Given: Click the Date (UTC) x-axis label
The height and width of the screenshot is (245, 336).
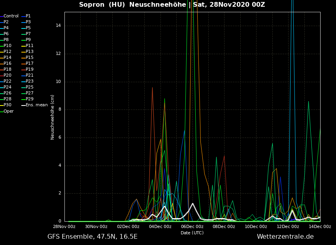Looking at the screenshot, I should [192, 233].
